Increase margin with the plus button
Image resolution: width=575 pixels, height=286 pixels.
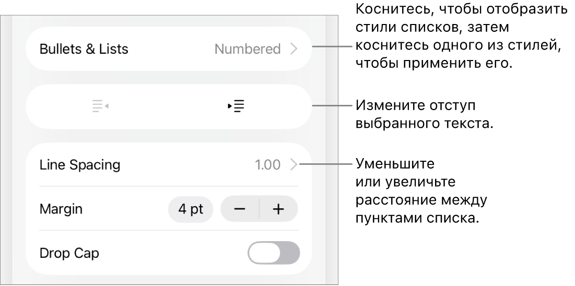click(278, 209)
